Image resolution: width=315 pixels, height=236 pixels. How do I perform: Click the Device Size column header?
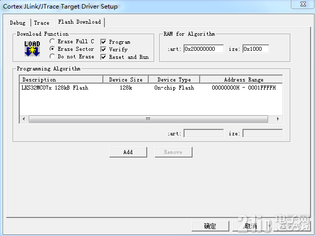[x=126, y=80]
